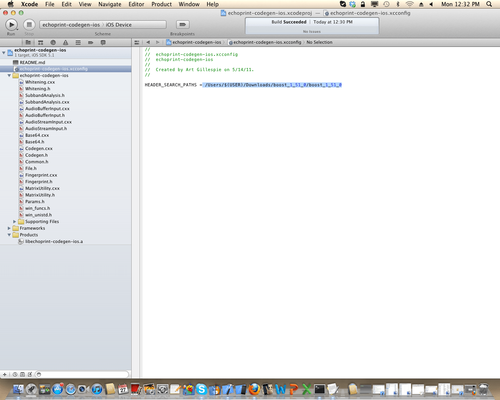This screenshot has width=500, height=400.
Task: Select Params.h file
Action: (66, 202)
